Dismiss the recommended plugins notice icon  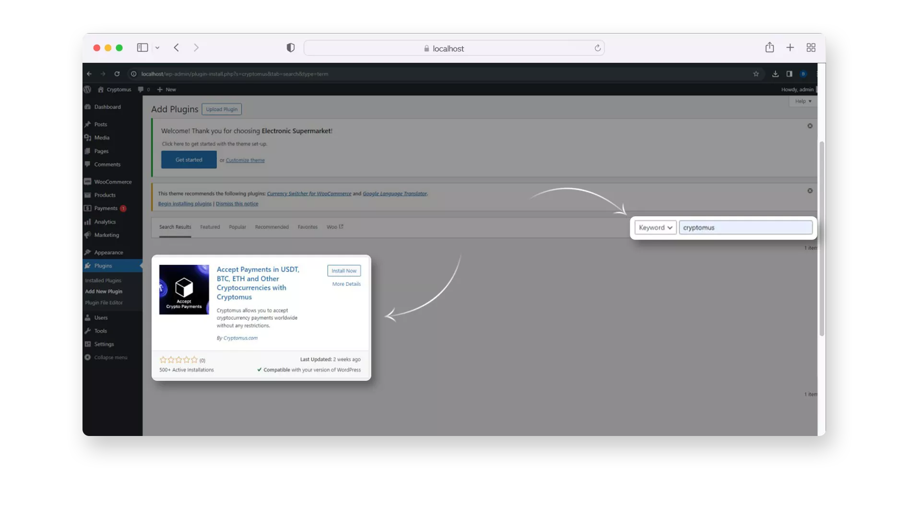[x=810, y=191]
